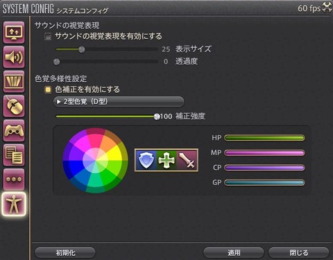
Task: Select the Accessibility person icon tab
Action: coord(14,204)
